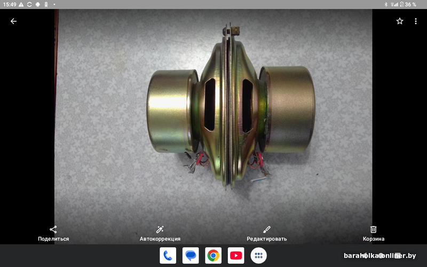The height and width of the screenshot is (267, 427).
Task: Click the Корзина label
Action: click(374, 239)
